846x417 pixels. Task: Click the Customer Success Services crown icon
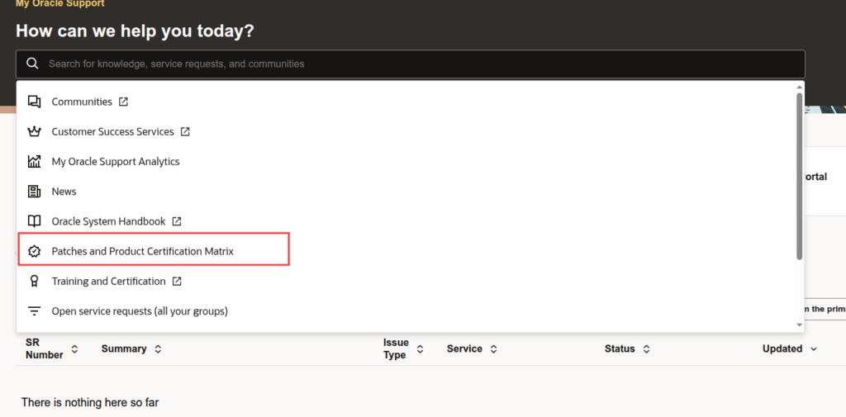(x=34, y=131)
